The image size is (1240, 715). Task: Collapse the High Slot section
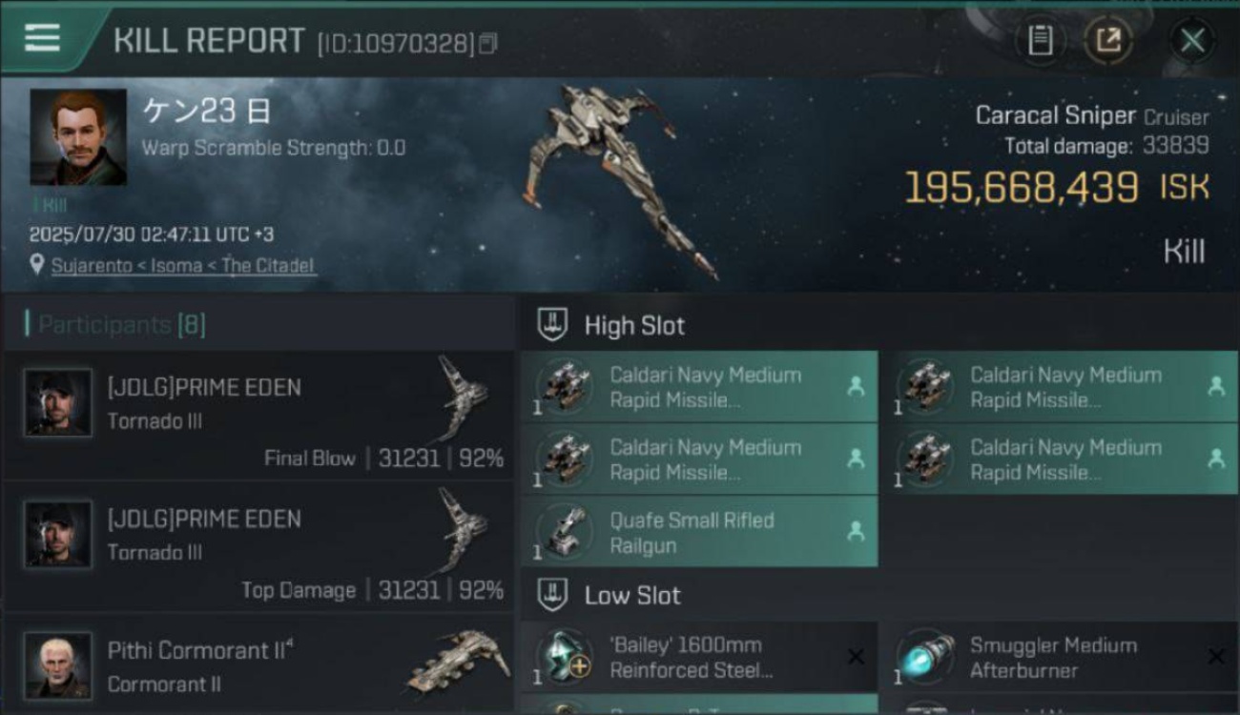point(553,326)
